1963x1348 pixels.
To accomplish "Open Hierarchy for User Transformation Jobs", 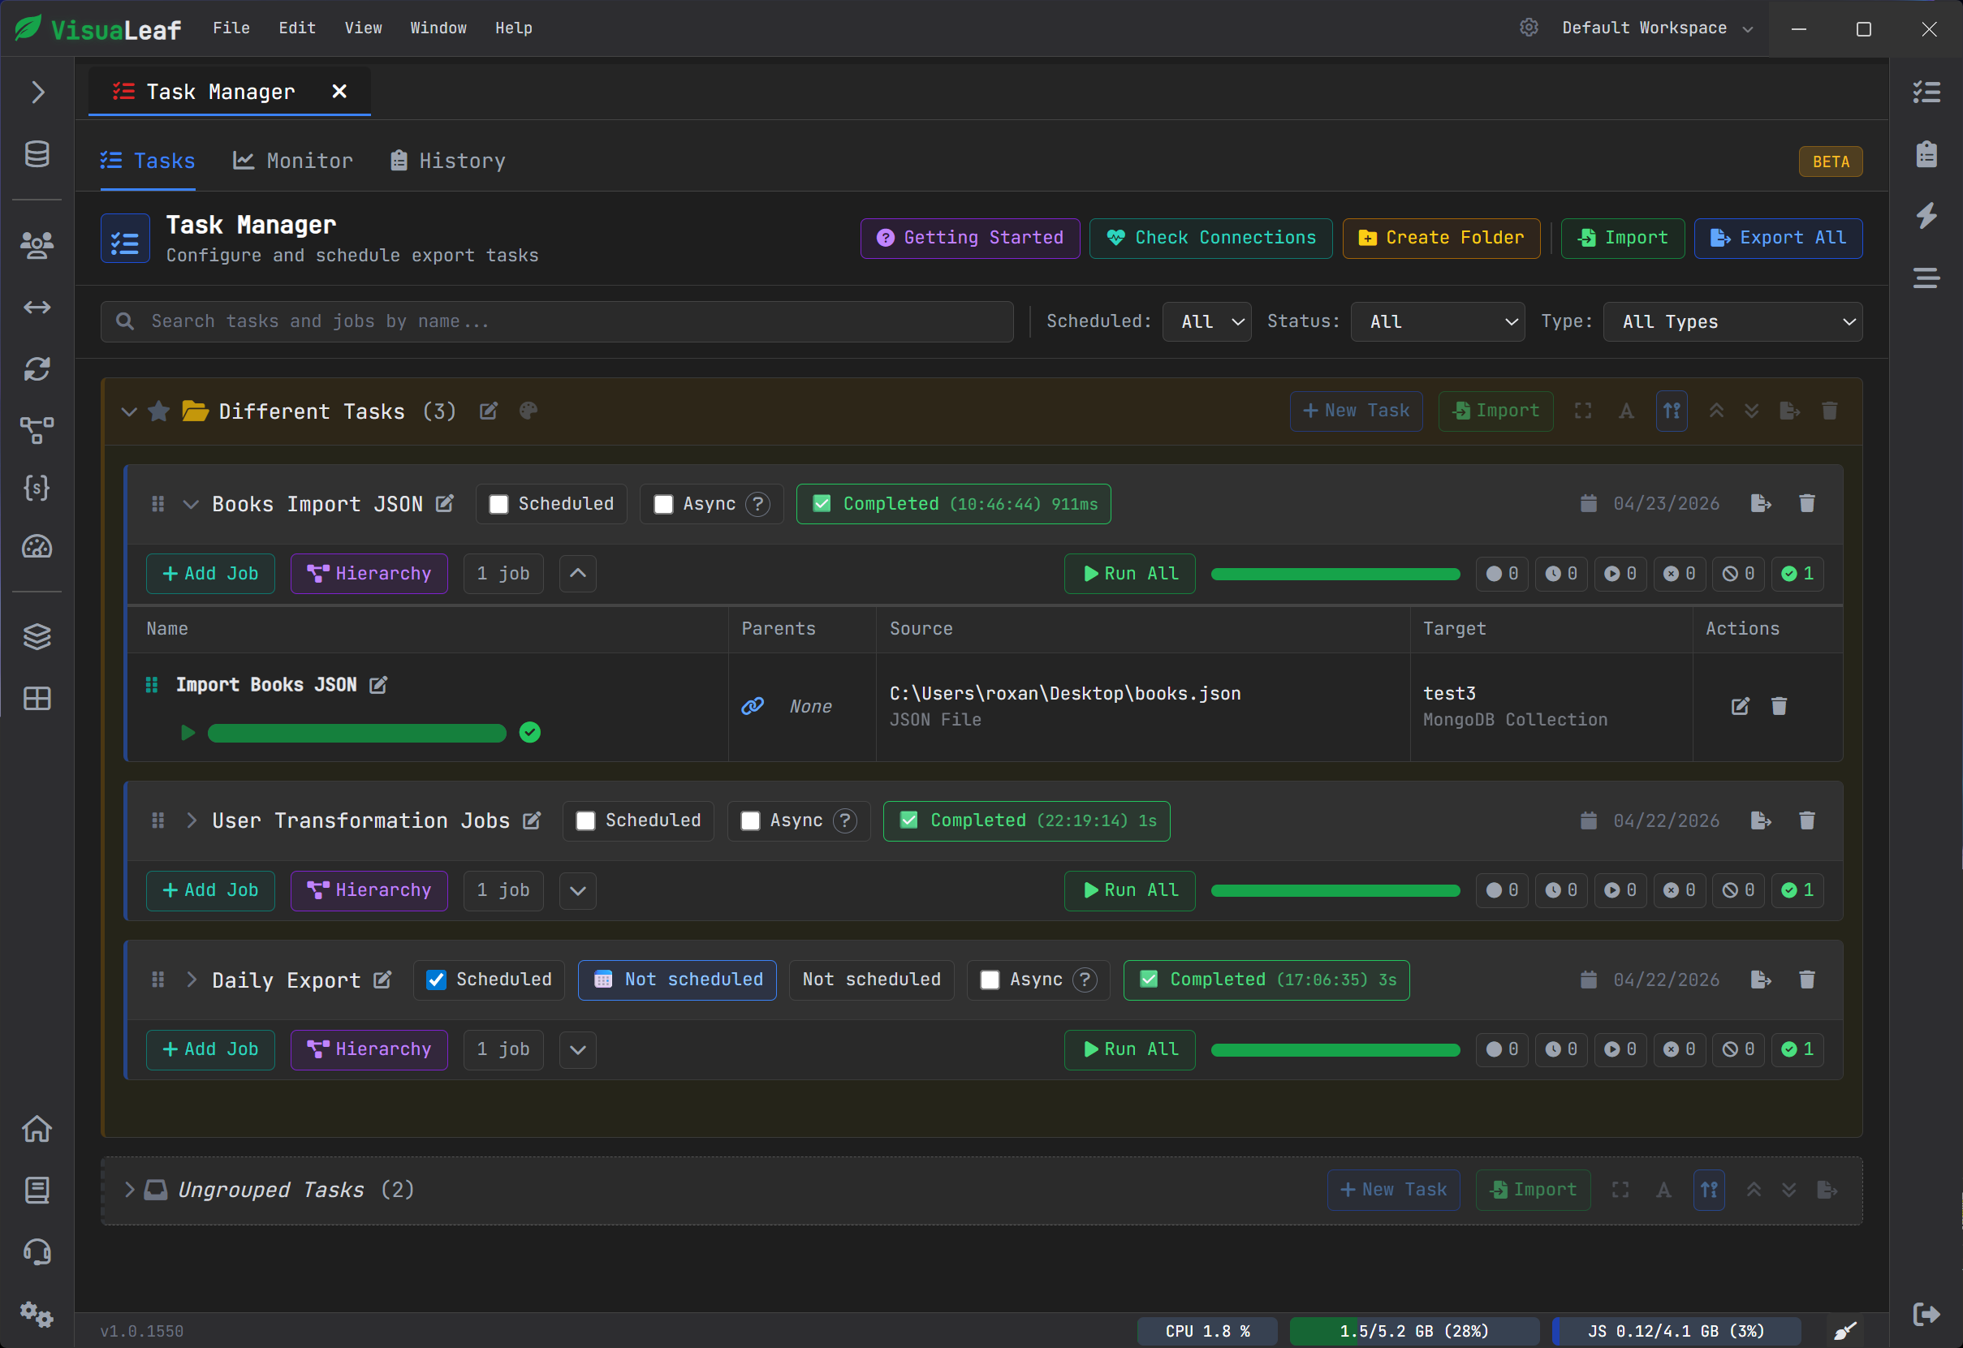I will 369,891.
